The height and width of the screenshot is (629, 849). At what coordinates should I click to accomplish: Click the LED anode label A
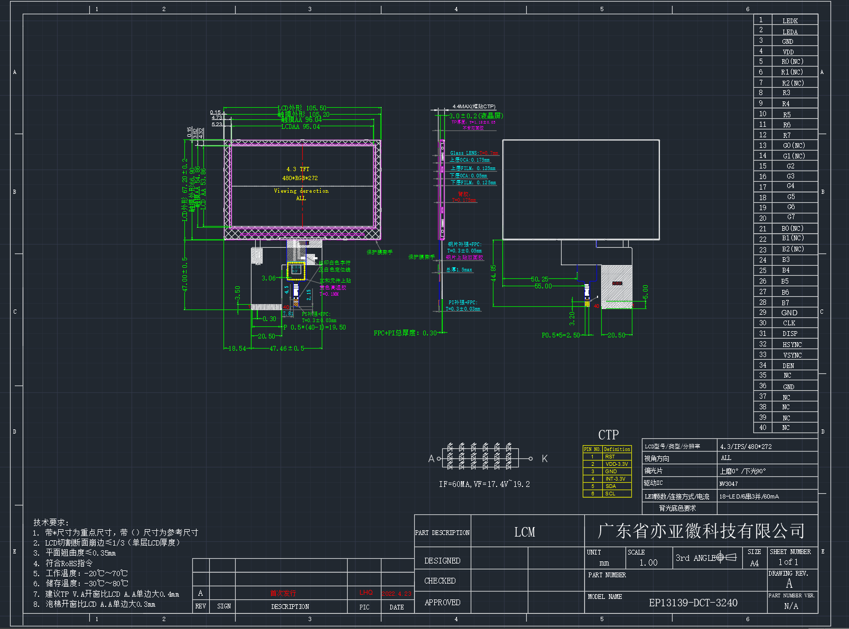pyautogui.click(x=431, y=458)
